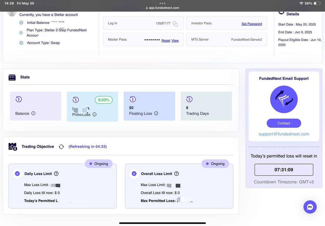Click the Ongoing badge on Overall Loss Limit

pyautogui.click(x=215, y=164)
